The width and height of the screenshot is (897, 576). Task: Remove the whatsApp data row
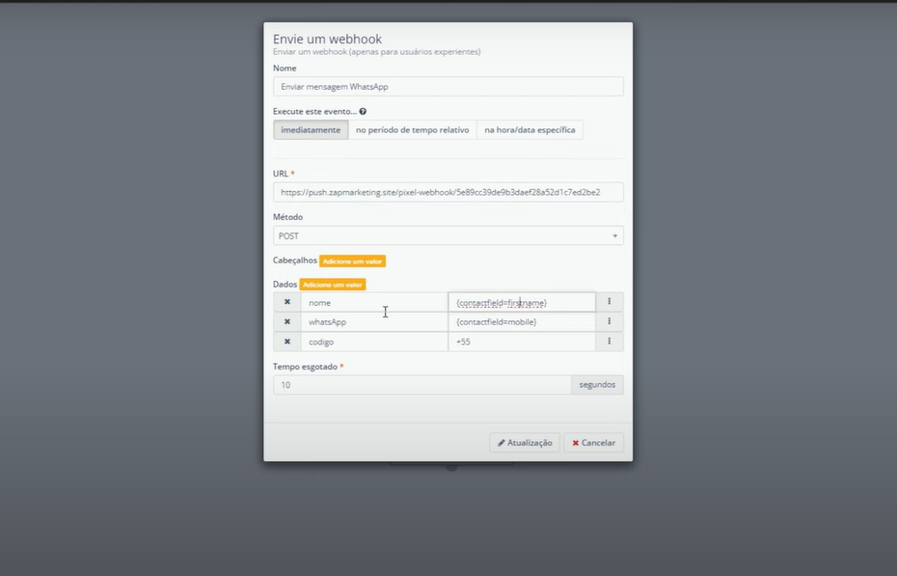(287, 322)
